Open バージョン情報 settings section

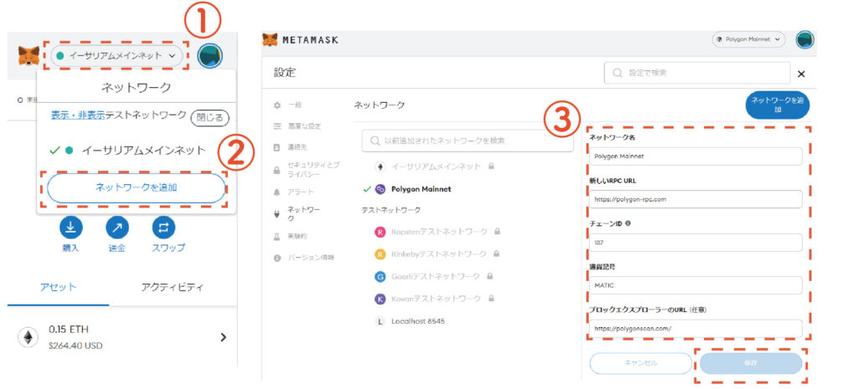tap(311, 258)
